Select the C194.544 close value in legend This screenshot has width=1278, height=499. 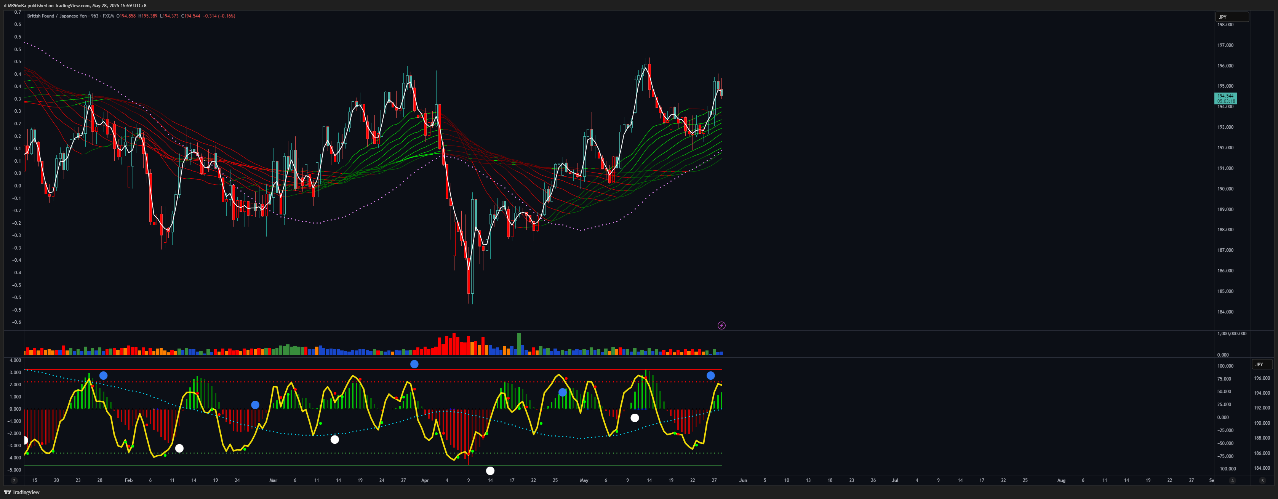coord(190,16)
